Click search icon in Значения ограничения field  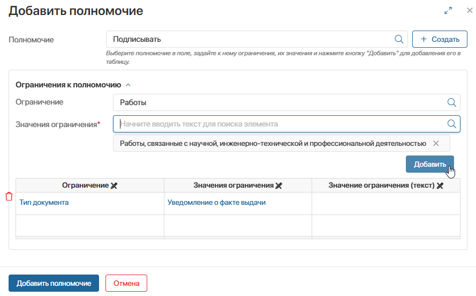[x=451, y=124]
